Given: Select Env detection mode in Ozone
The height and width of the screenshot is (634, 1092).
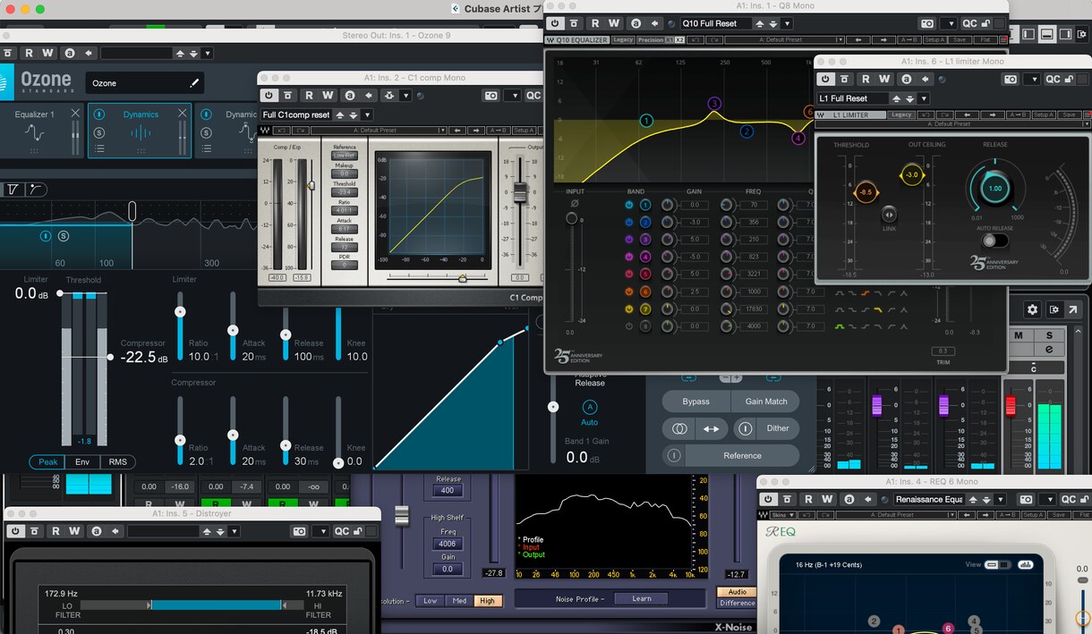Looking at the screenshot, I should [81, 461].
